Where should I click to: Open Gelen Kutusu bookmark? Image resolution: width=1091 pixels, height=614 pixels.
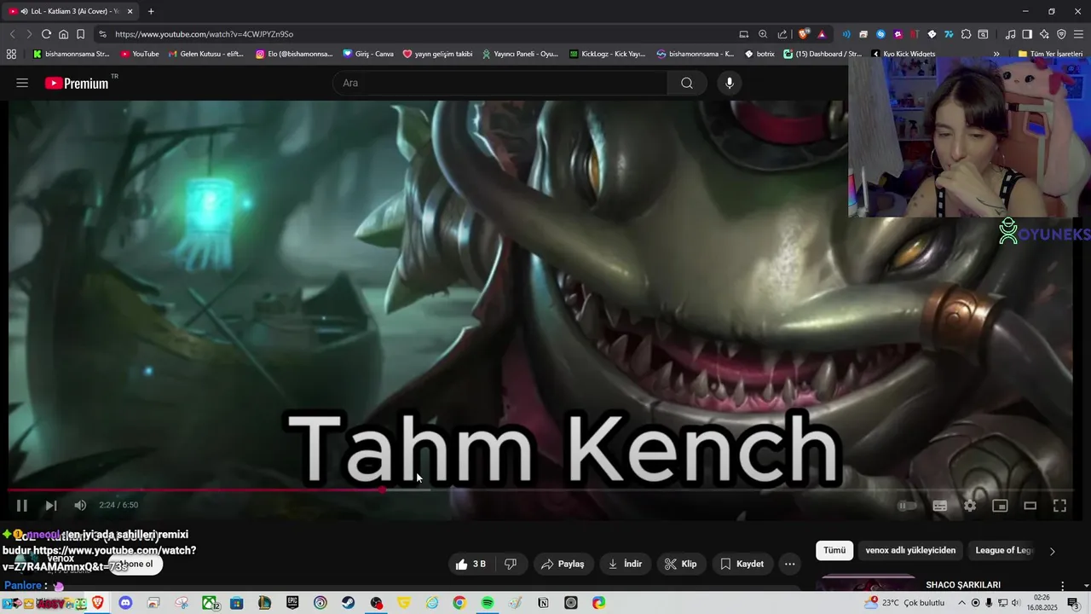click(x=206, y=54)
